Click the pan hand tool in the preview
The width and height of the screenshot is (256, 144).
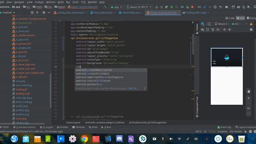(x=248, y=92)
